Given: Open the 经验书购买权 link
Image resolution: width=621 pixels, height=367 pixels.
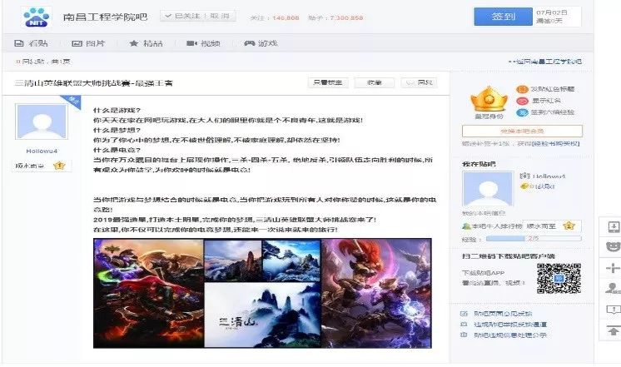Looking at the screenshot, I should (556, 143).
